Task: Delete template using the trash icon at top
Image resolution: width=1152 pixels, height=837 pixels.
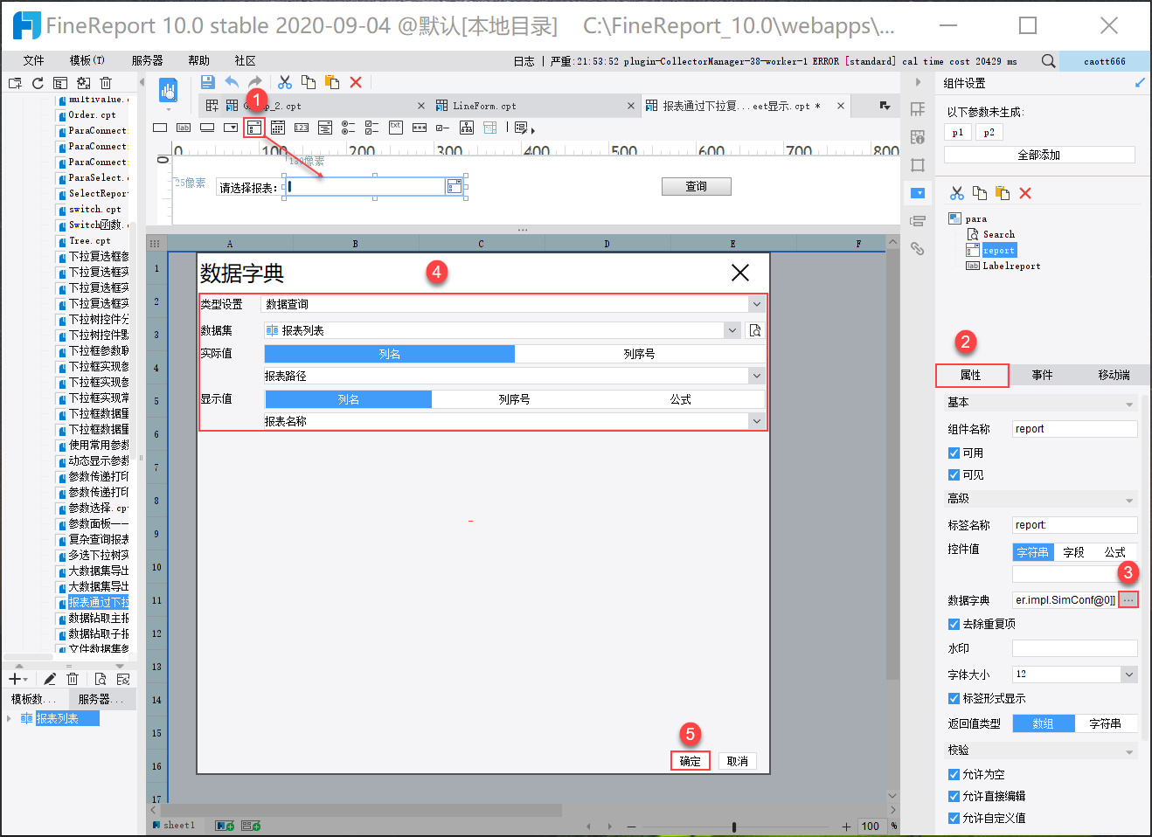Action: 106,83
